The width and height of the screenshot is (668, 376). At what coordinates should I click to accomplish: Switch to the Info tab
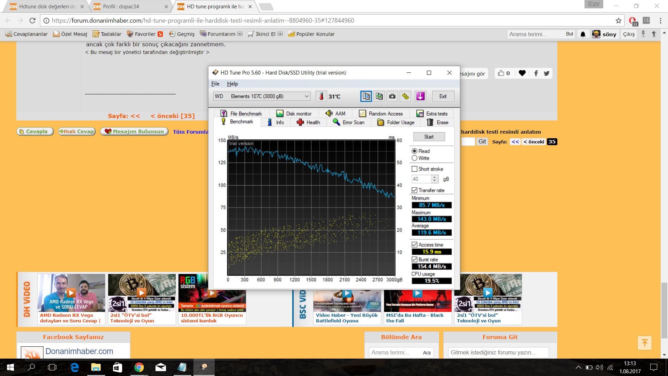point(276,122)
